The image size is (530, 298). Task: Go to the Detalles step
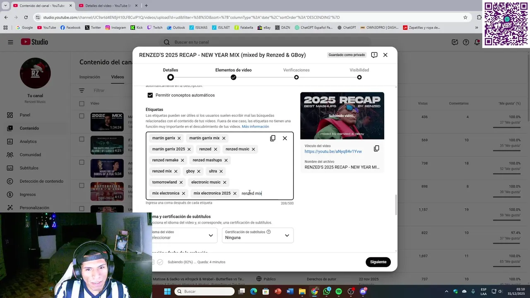tap(171, 74)
